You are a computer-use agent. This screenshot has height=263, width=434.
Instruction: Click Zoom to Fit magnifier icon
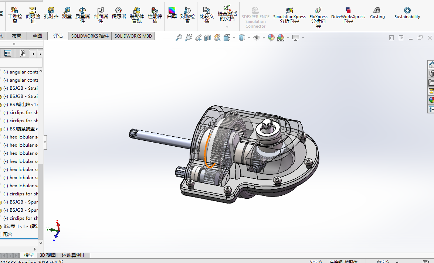[x=179, y=38]
